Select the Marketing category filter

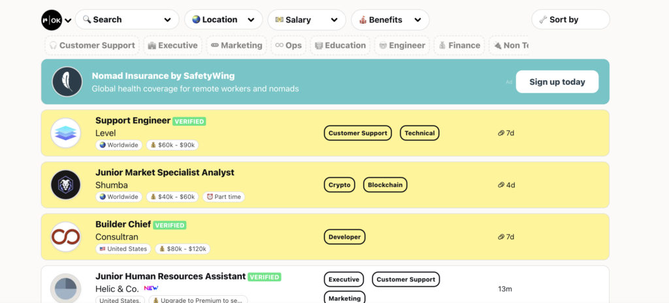pyautogui.click(x=237, y=46)
